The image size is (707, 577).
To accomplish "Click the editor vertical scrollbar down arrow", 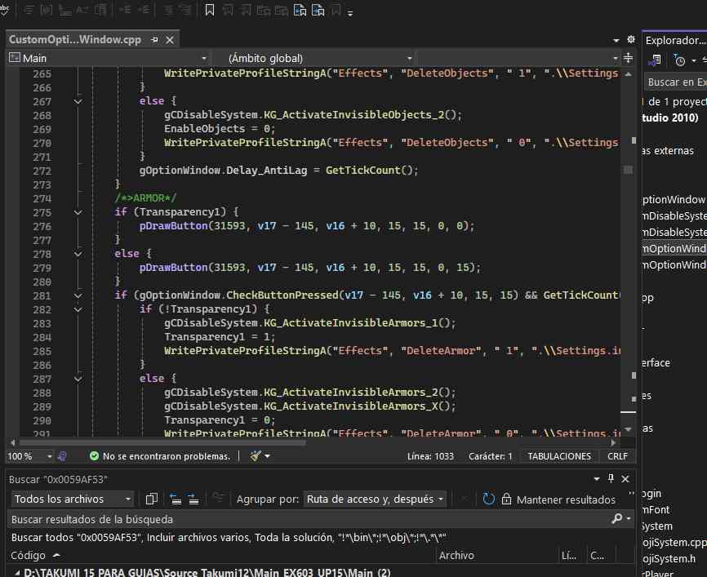I will point(628,429).
